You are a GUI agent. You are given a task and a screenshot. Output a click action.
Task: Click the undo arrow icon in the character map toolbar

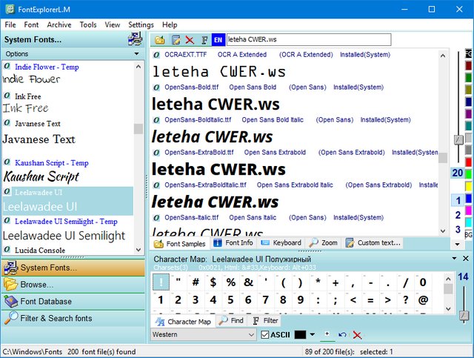tap(342, 335)
